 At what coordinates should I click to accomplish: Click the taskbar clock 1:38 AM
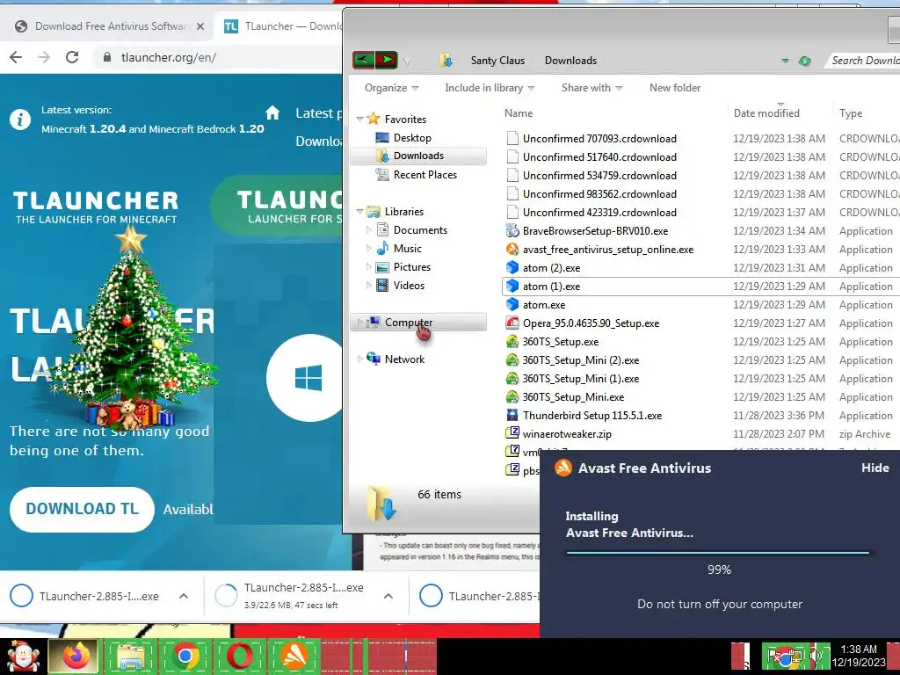[x=859, y=650]
